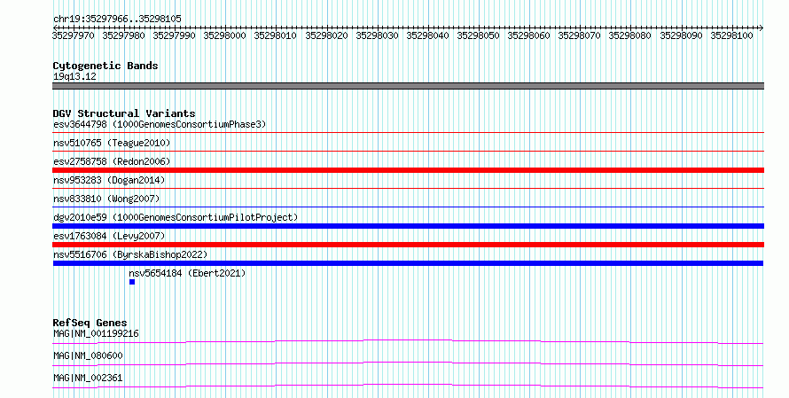
Task: Click ruler position 35298010
Action: (275, 35)
